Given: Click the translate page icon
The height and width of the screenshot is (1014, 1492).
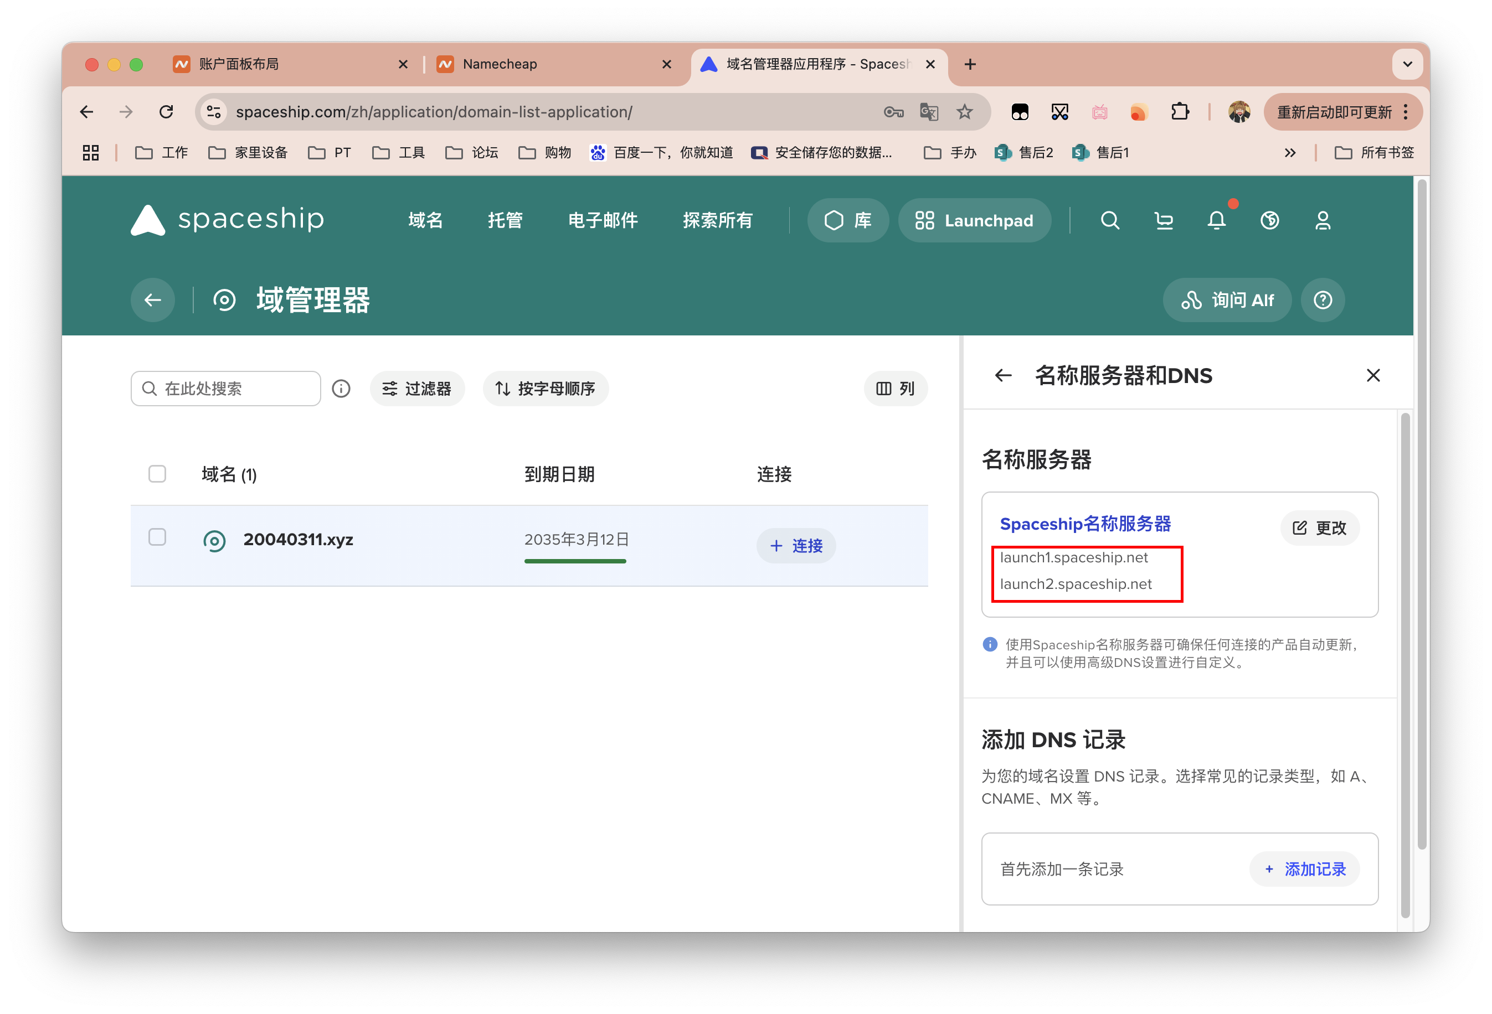Looking at the screenshot, I should tap(929, 112).
